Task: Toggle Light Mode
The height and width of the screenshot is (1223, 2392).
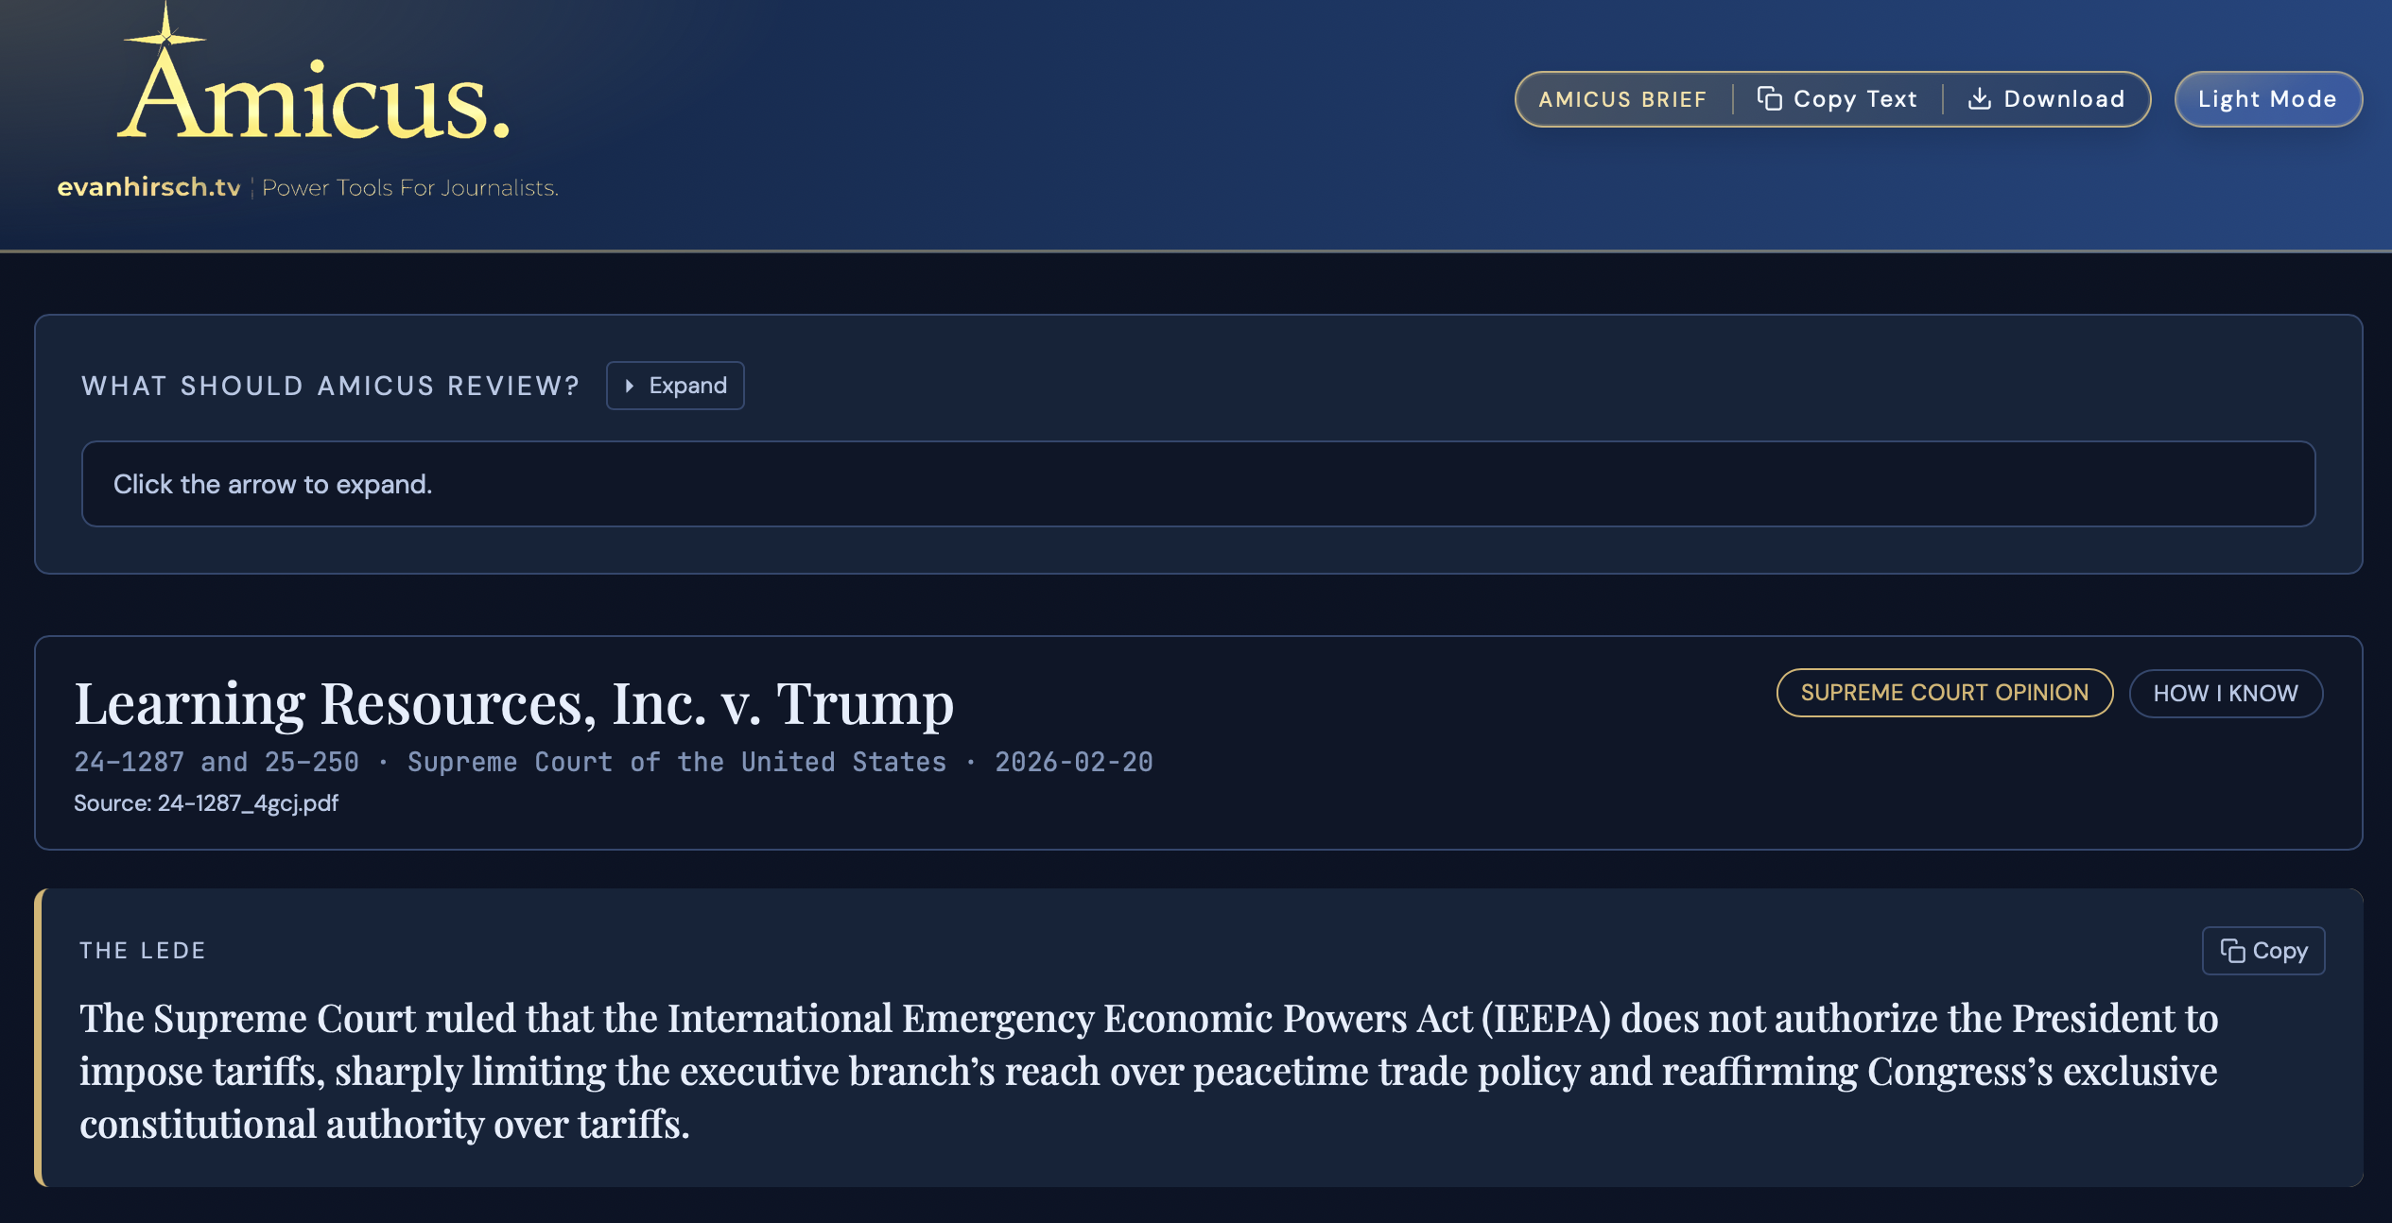Action: (2266, 98)
